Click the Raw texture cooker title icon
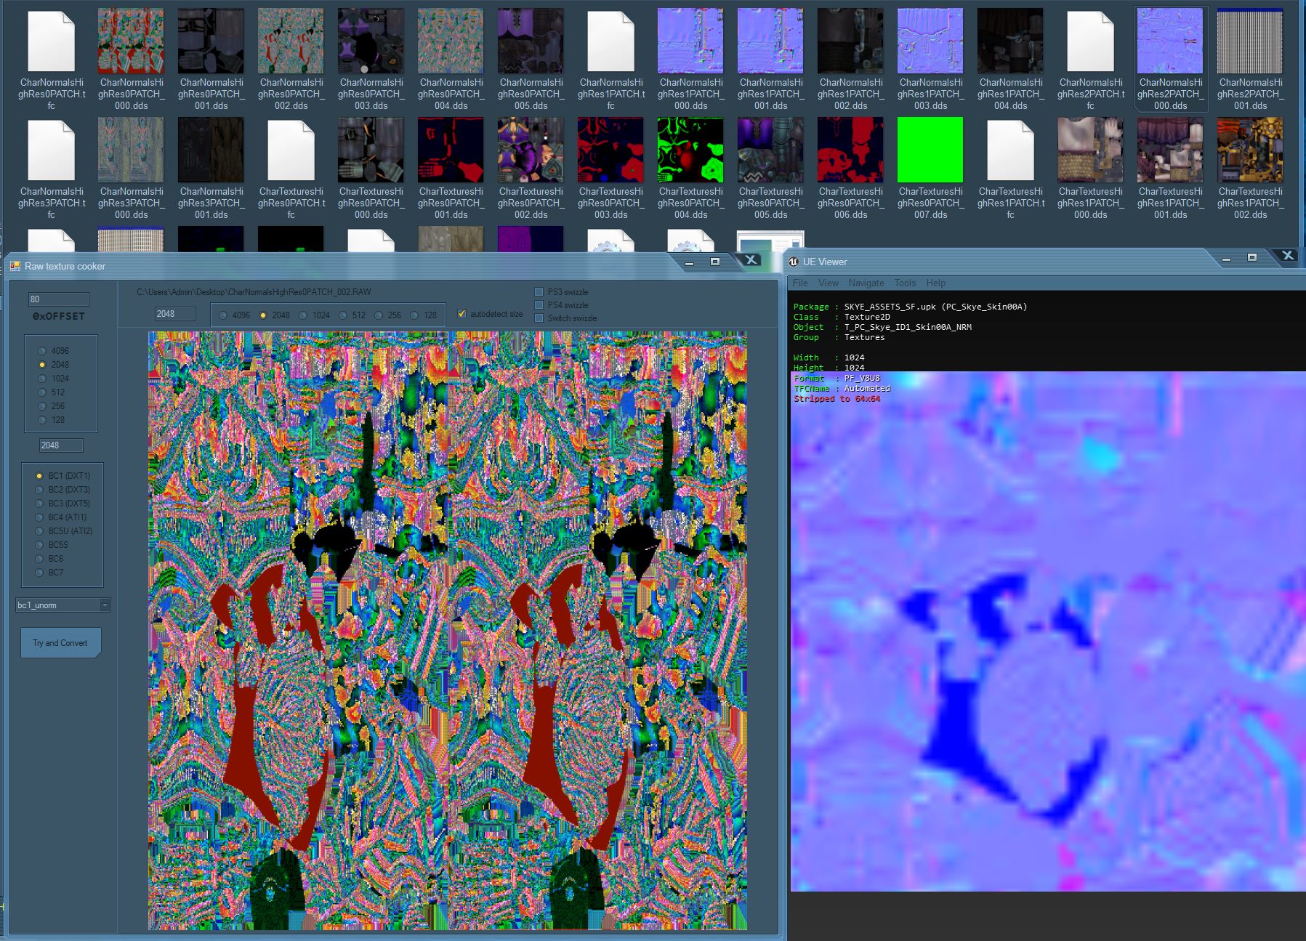Viewport: 1306px width, 941px height. [15, 267]
